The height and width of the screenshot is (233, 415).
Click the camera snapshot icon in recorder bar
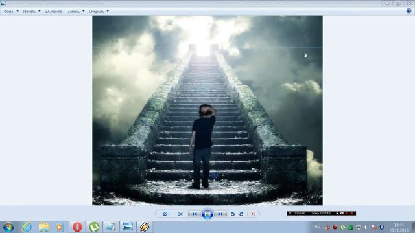click(x=342, y=213)
